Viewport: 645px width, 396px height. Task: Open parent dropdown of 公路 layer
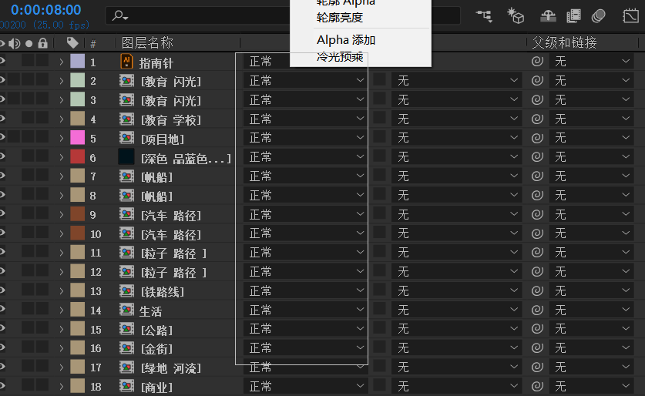point(592,330)
